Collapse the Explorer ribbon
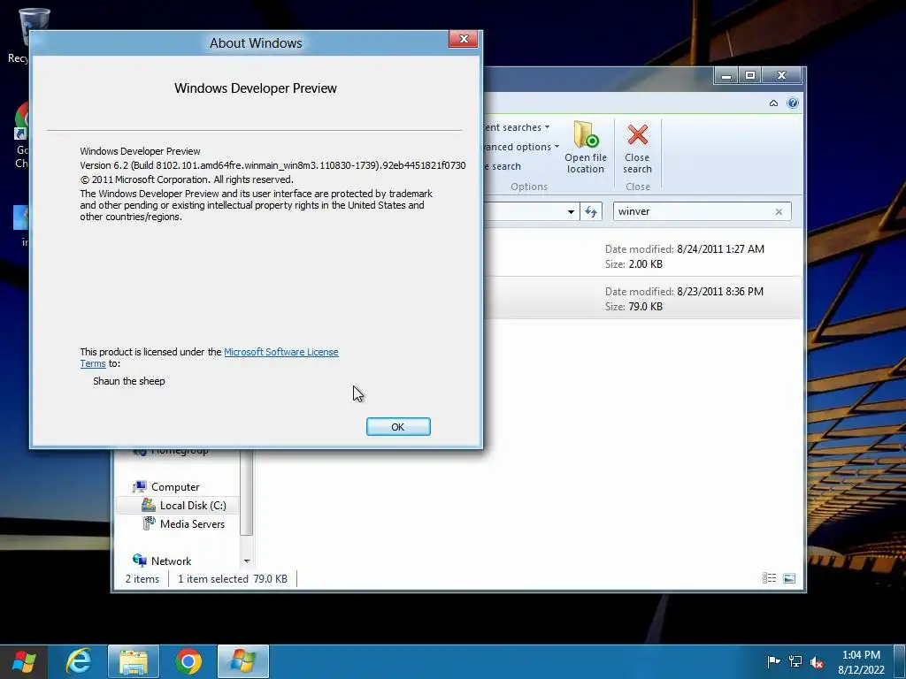The width and height of the screenshot is (906, 679). [773, 103]
